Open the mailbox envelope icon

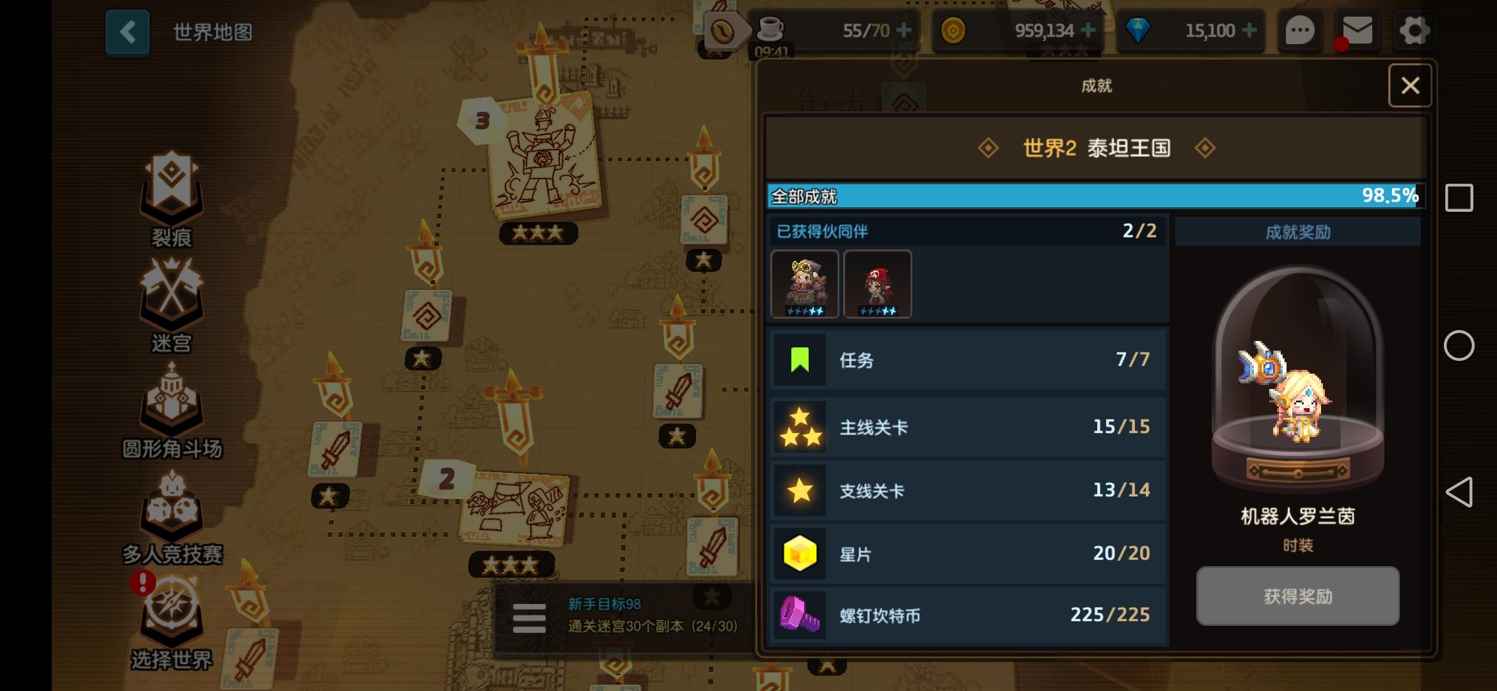1357,30
